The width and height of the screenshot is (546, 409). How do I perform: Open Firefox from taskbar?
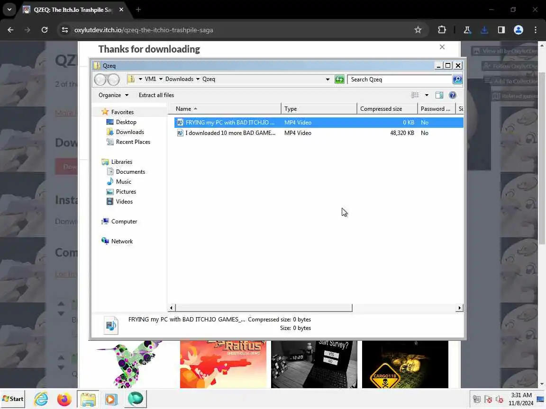pos(64,399)
